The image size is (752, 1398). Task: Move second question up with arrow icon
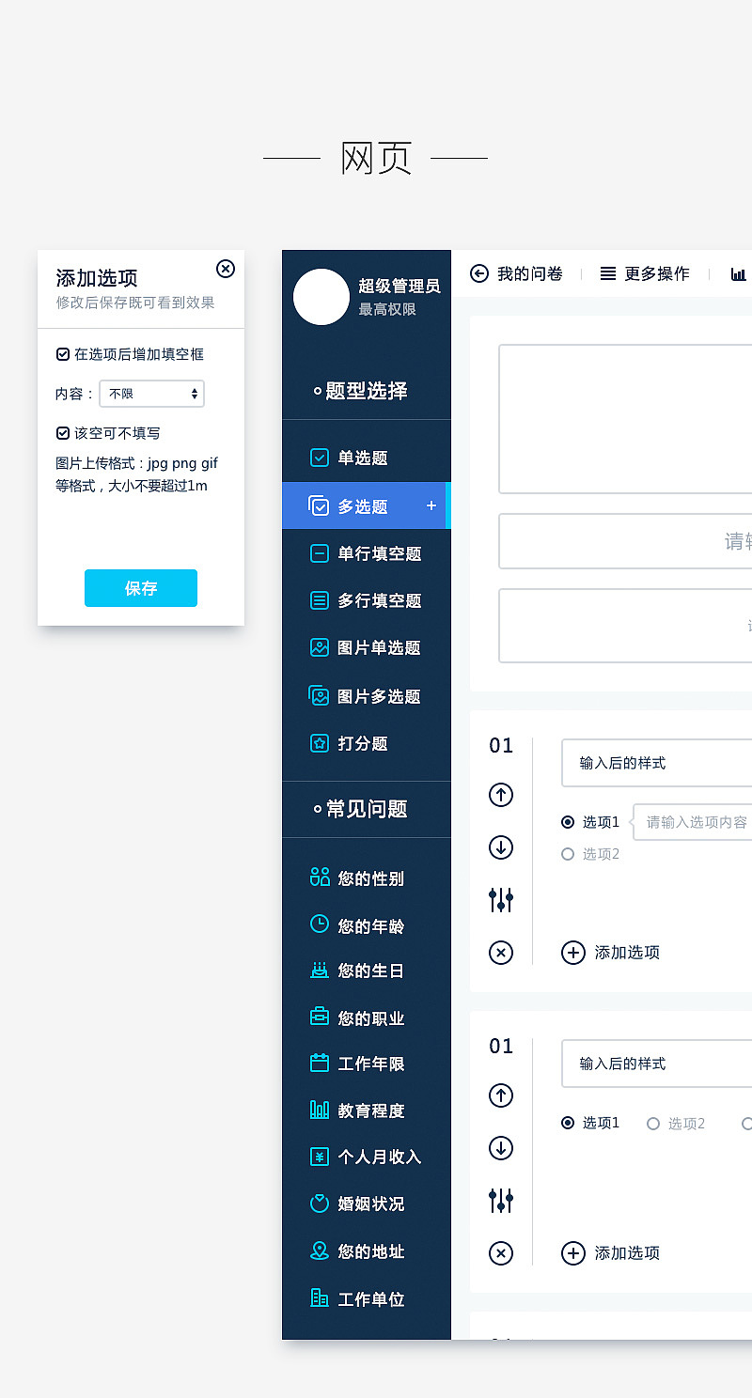(501, 1095)
